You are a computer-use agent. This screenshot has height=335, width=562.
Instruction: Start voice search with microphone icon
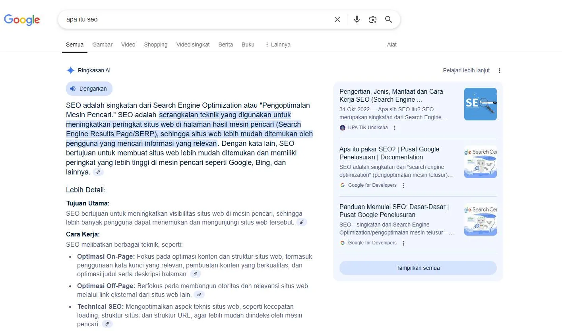pyautogui.click(x=357, y=19)
